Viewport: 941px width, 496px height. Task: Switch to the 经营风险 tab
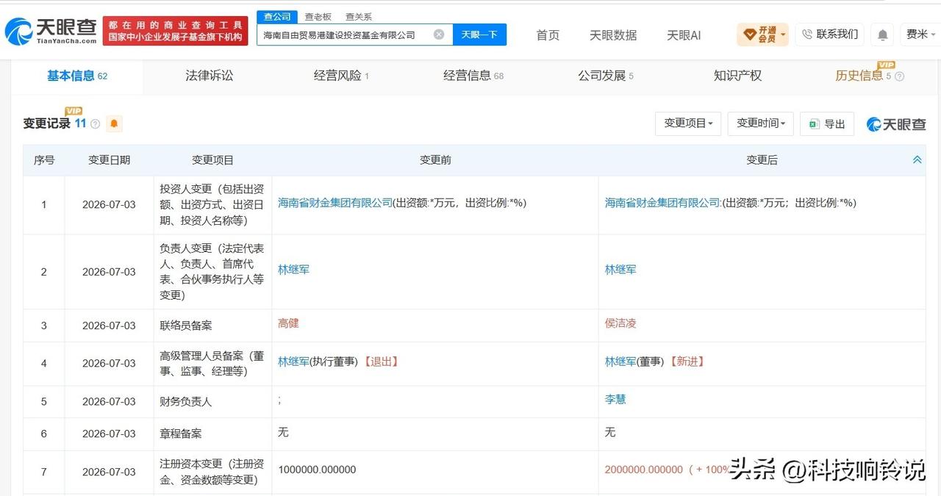341,76
